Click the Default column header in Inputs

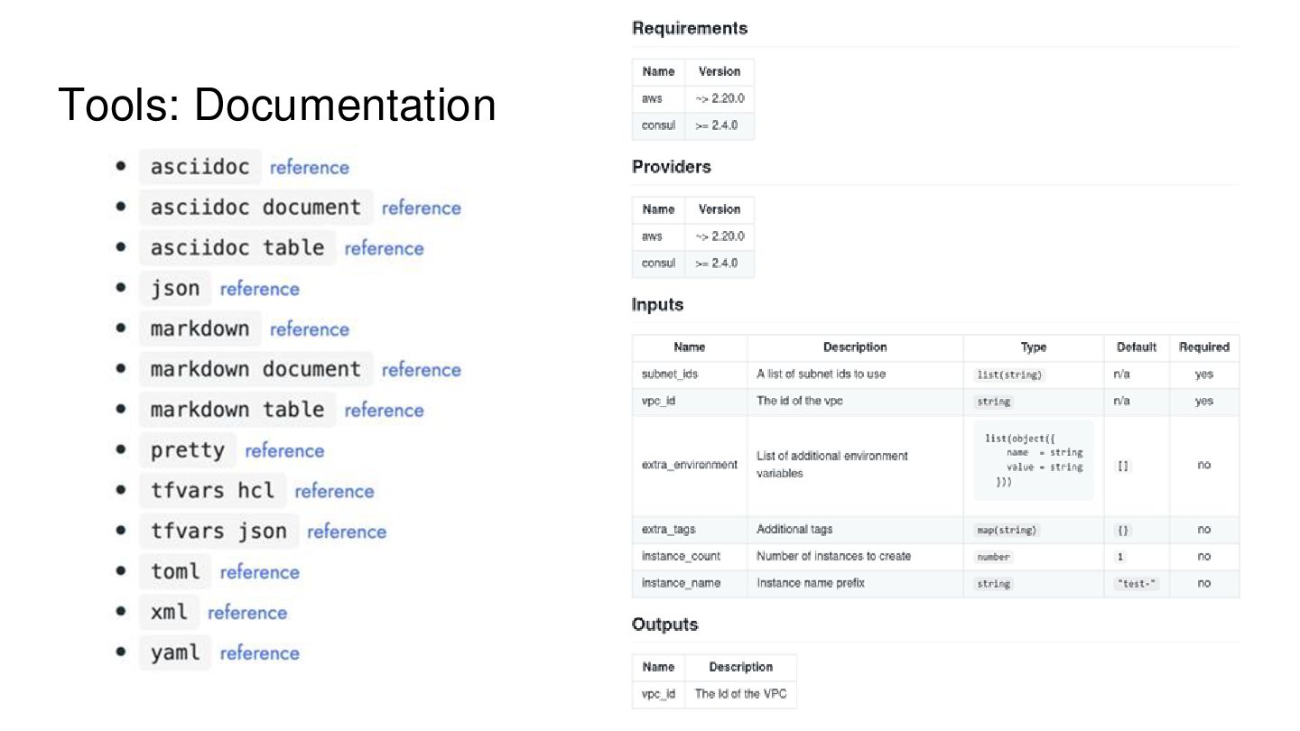point(1137,347)
